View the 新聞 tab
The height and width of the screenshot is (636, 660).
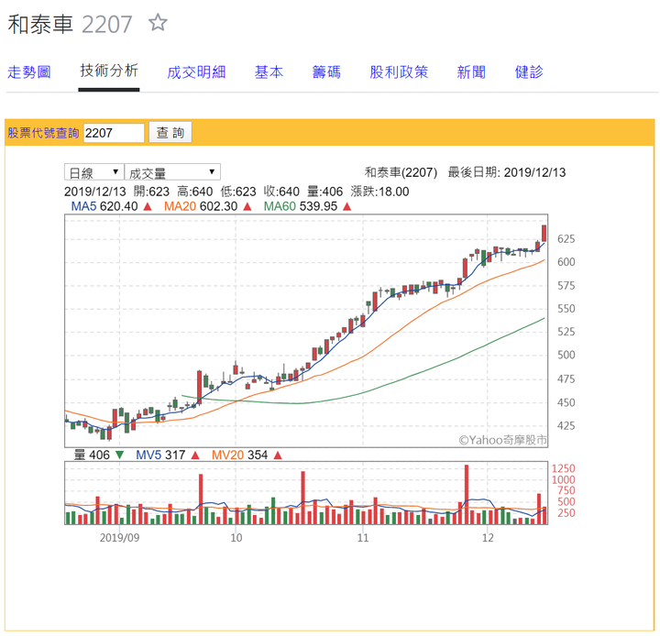[x=471, y=72]
